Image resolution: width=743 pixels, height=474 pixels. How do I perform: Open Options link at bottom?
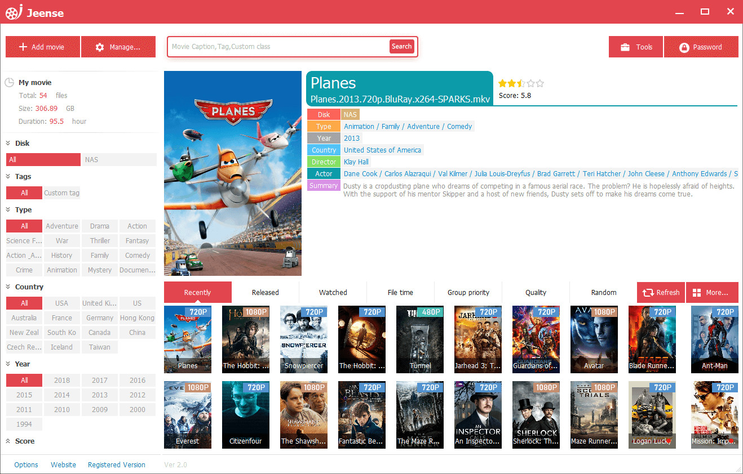26,465
